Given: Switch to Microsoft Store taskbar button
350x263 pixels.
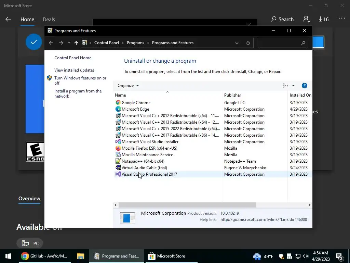Looking at the screenshot, I should point(172,256).
